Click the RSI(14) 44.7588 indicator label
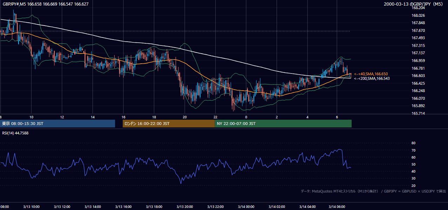 click(x=16, y=133)
